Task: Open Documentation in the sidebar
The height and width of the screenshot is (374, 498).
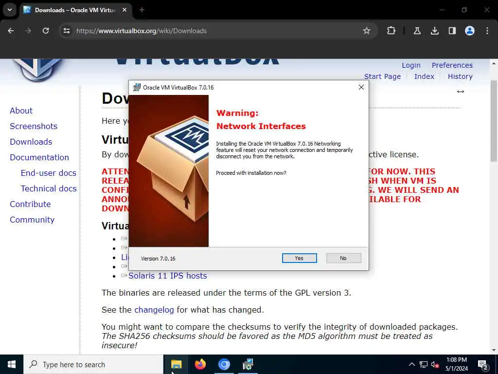Action: [x=39, y=157]
